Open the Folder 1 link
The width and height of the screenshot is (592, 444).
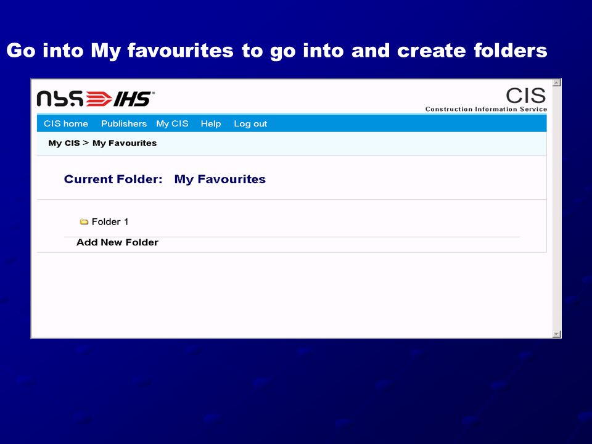coord(110,221)
